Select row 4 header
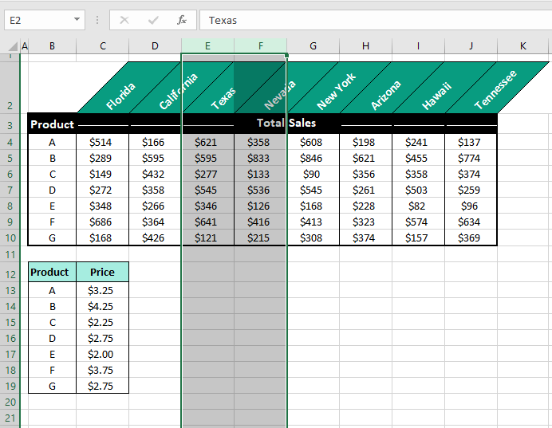552x428 pixels. pyautogui.click(x=10, y=143)
